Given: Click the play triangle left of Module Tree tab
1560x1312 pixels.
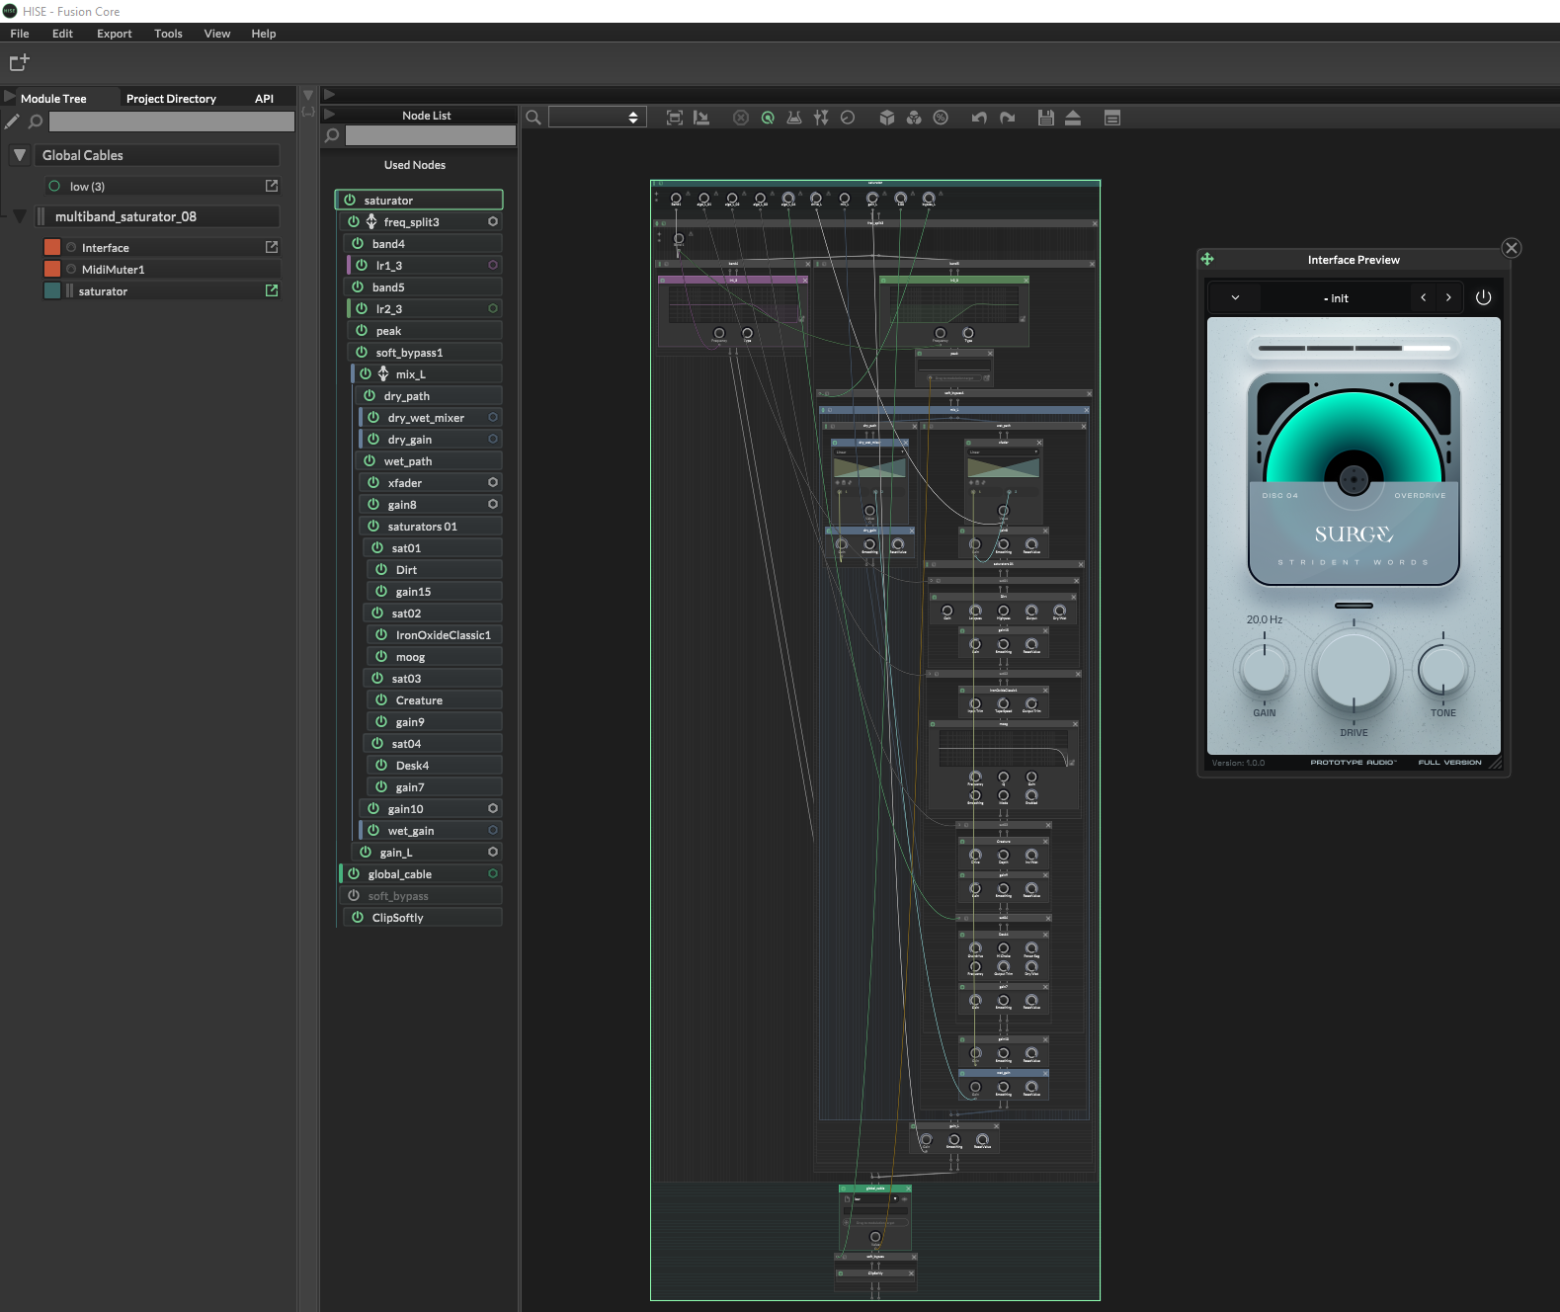Looking at the screenshot, I should click(10, 97).
